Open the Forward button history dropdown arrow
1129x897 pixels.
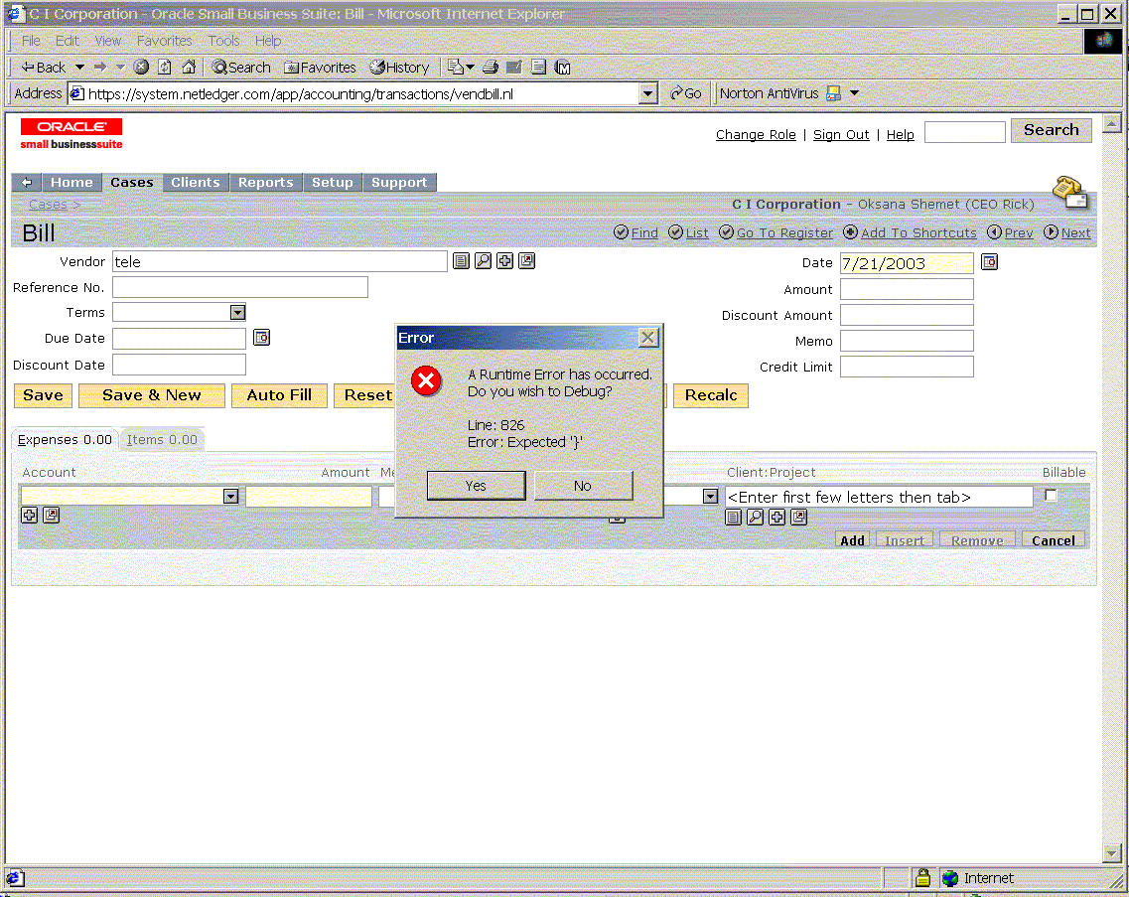coord(120,67)
